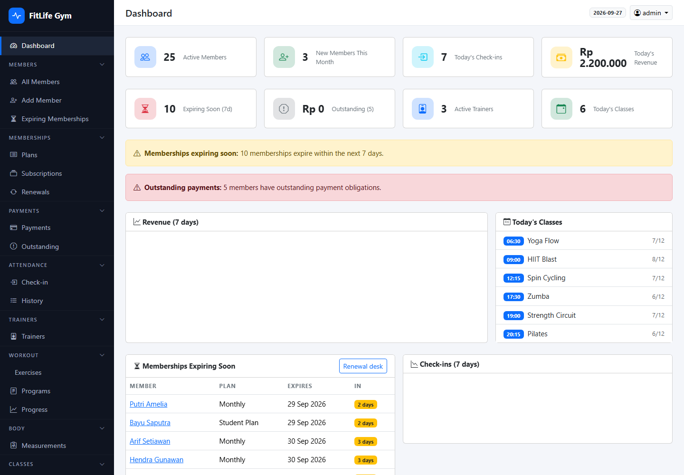Viewport: 684px width, 475px height.
Task: Open the Measurements page
Action: point(57,446)
